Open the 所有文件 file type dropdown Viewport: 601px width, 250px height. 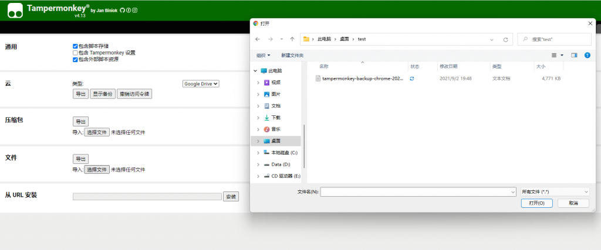(555, 191)
